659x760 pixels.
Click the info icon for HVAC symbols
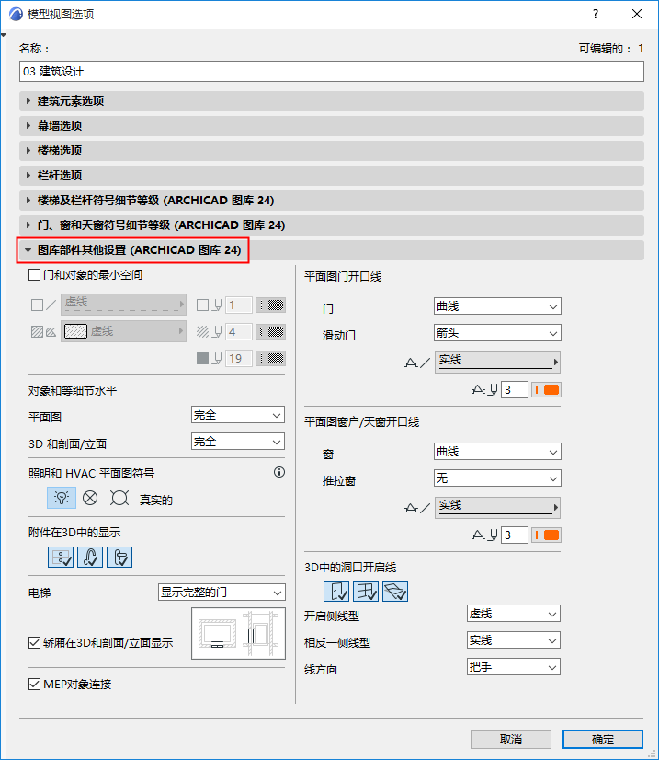point(279,472)
